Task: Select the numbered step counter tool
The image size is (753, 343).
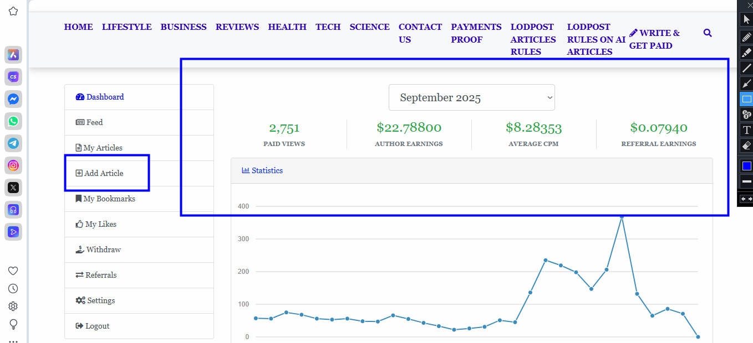Action: [746, 115]
